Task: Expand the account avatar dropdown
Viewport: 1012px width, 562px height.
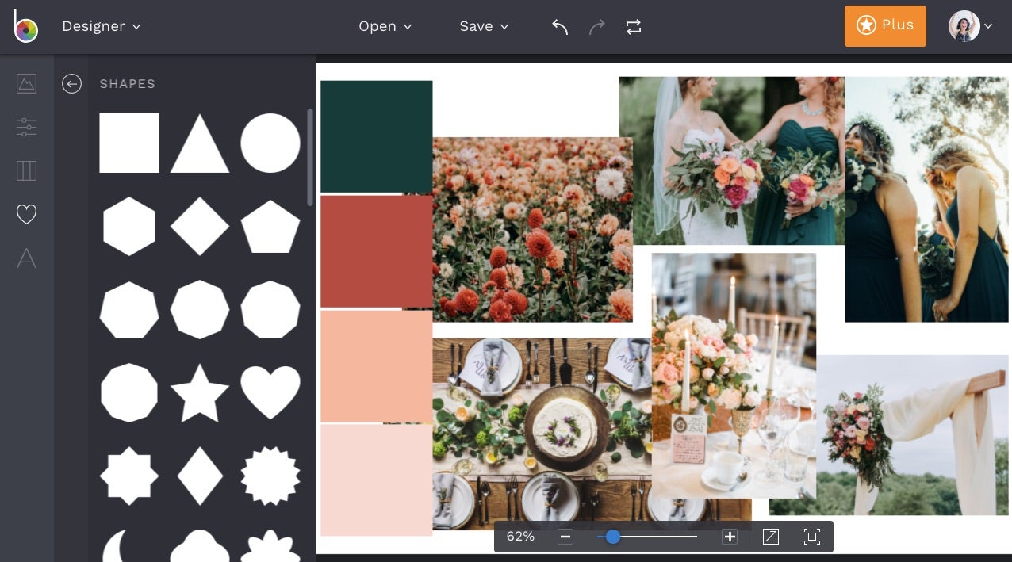Action: (968, 25)
